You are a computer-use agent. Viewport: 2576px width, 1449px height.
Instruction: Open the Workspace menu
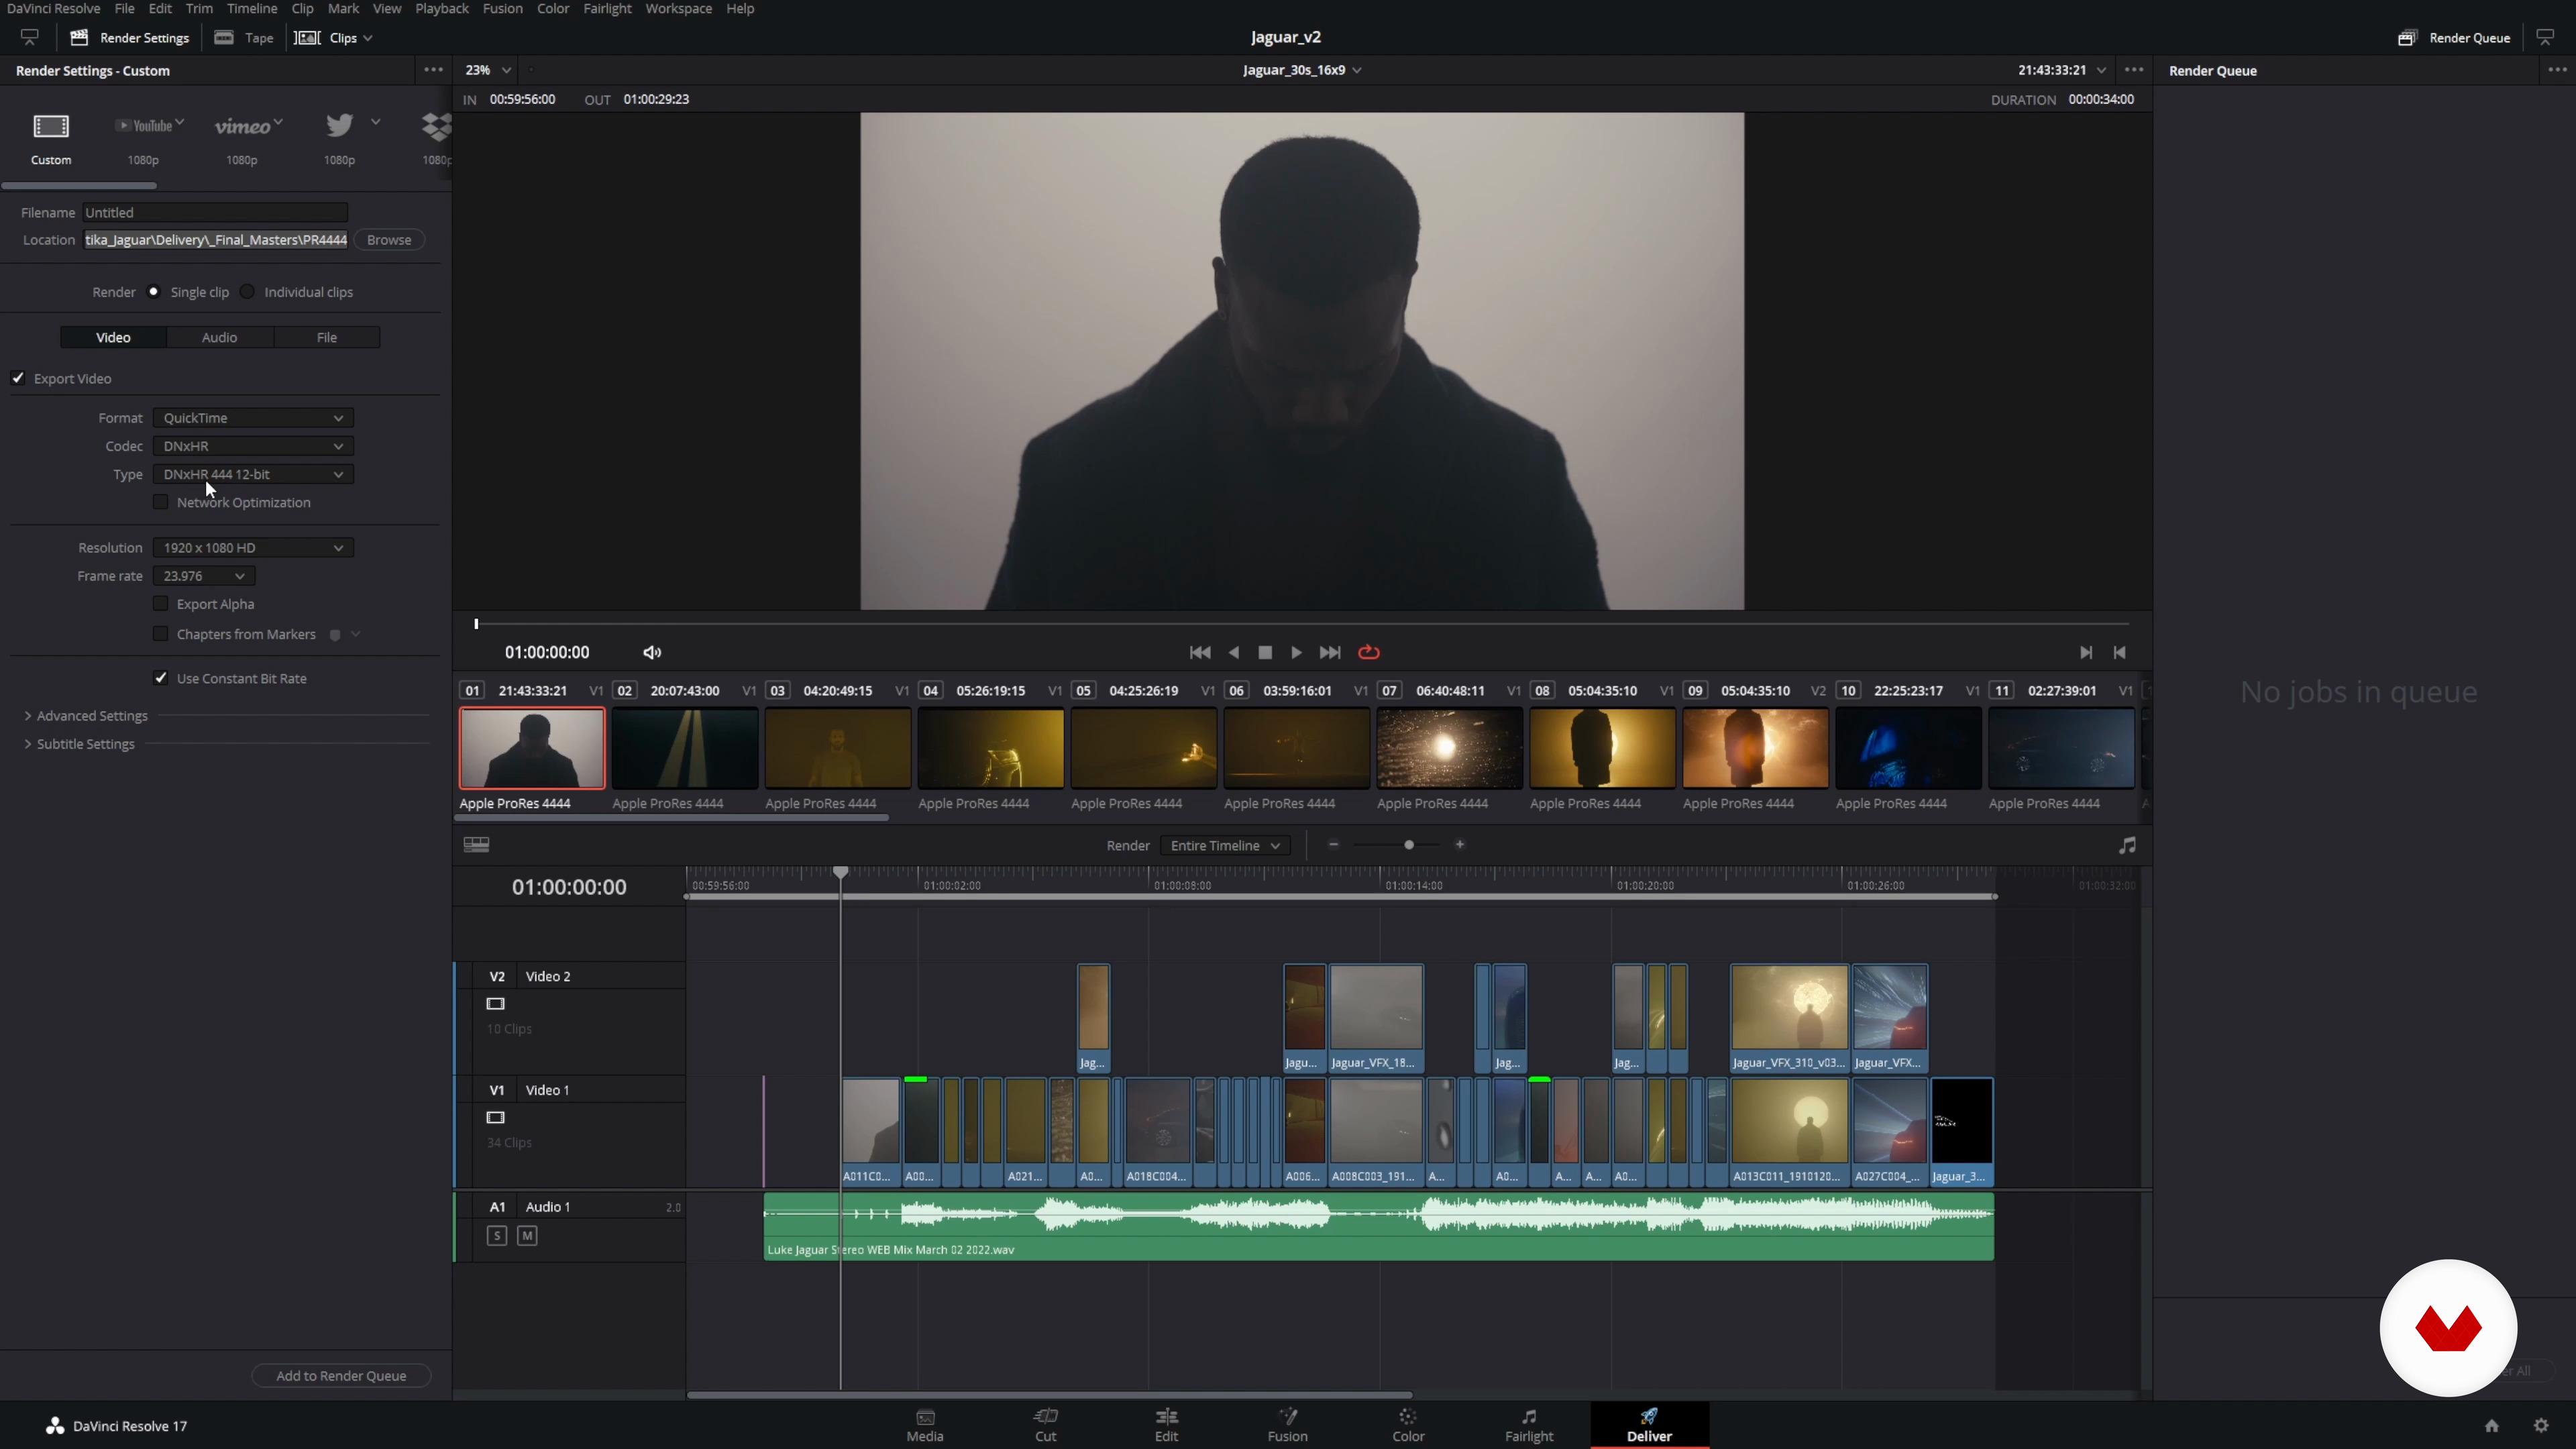point(678,9)
